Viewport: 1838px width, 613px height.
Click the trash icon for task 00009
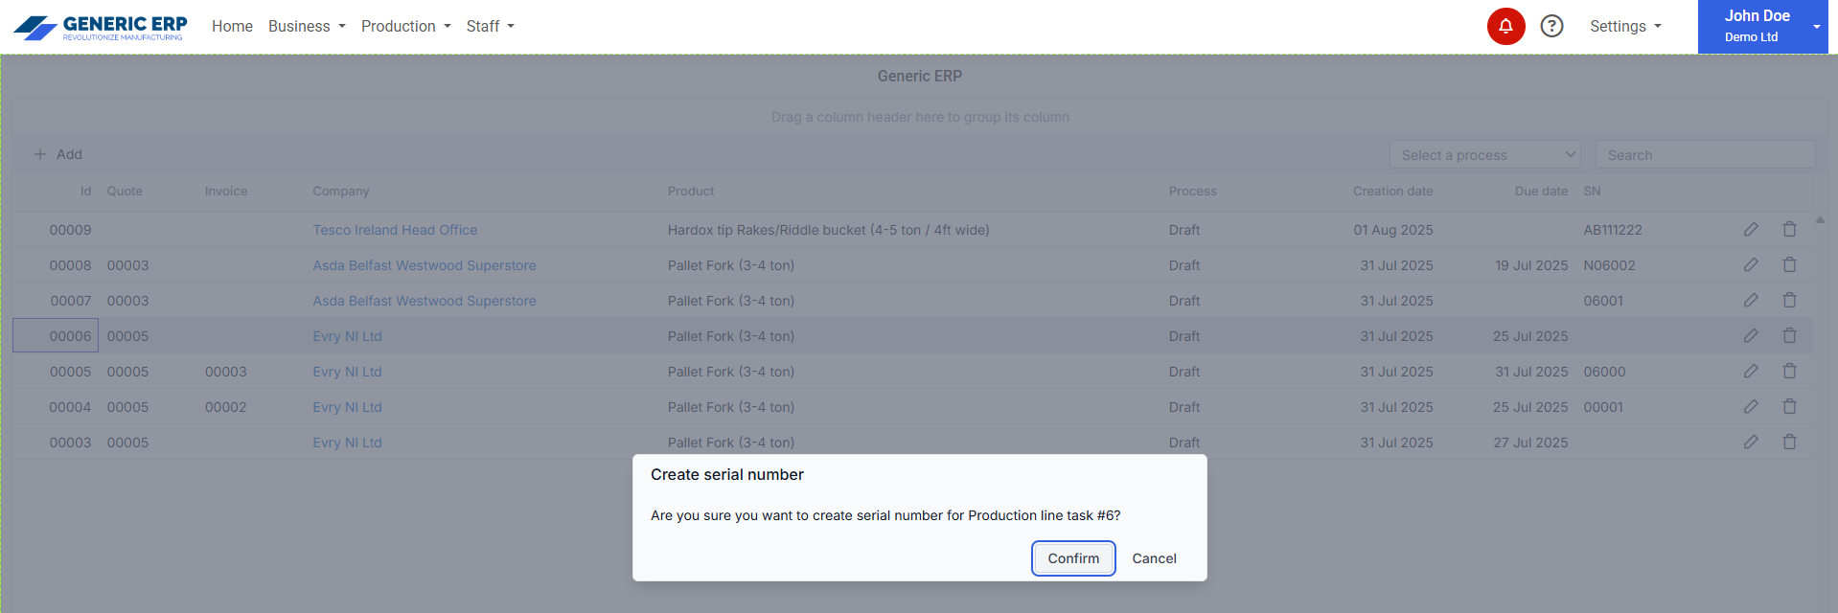click(1789, 230)
